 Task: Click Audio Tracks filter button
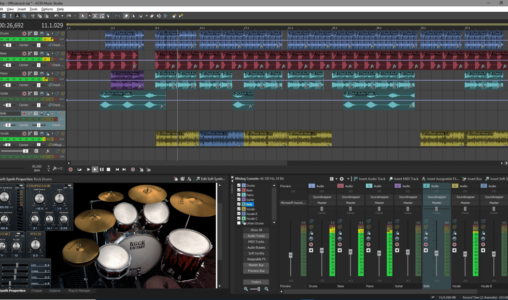click(256, 236)
